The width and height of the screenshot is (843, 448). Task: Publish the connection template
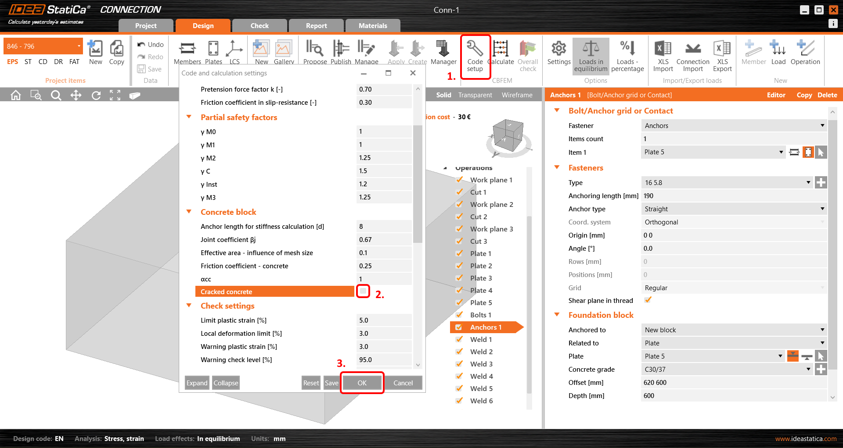[341, 53]
